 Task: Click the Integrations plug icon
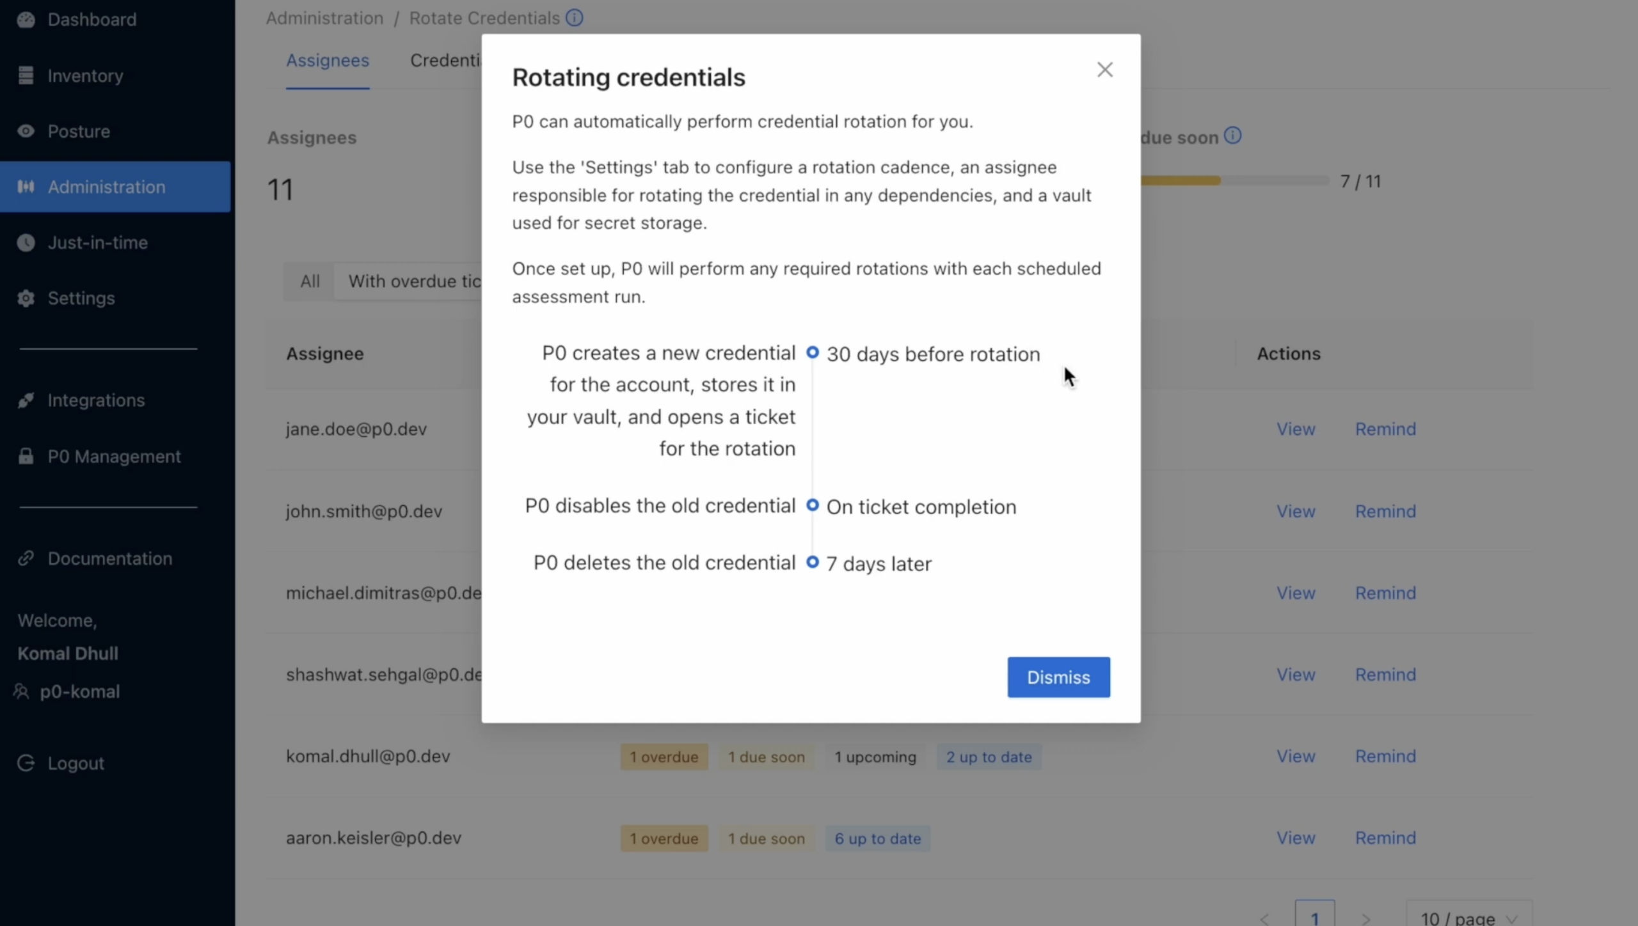26,400
